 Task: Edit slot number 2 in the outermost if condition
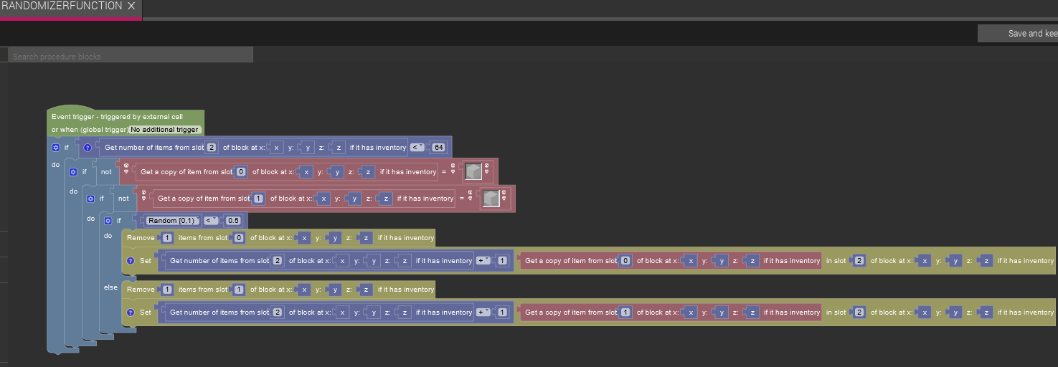pyautogui.click(x=212, y=148)
